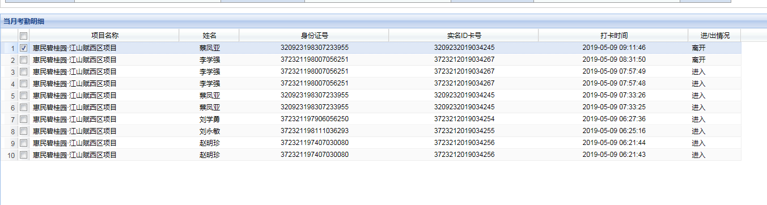Sort by 进/出情况 column header
This screenshot has height=205, width=767.
(x=714, y=36)
